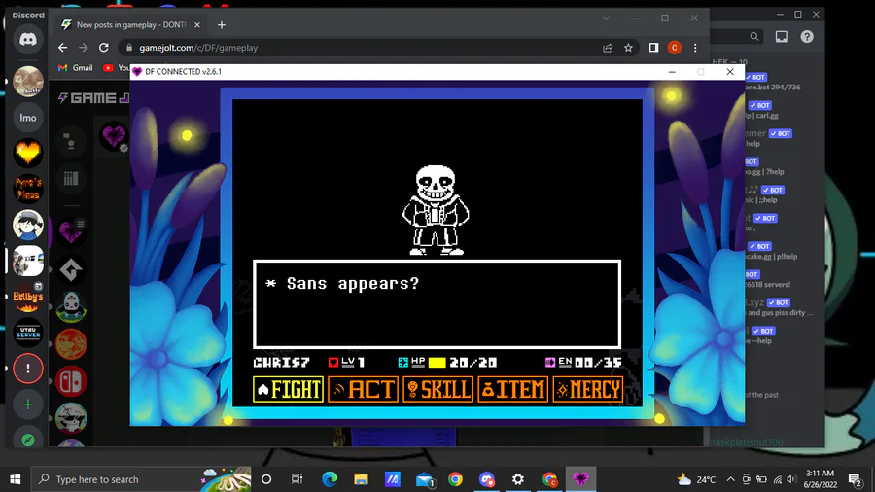Open the SKILL battle menu
Image resolution: width=875 pixels, height=492 pixels.
(x=438, y=389)
